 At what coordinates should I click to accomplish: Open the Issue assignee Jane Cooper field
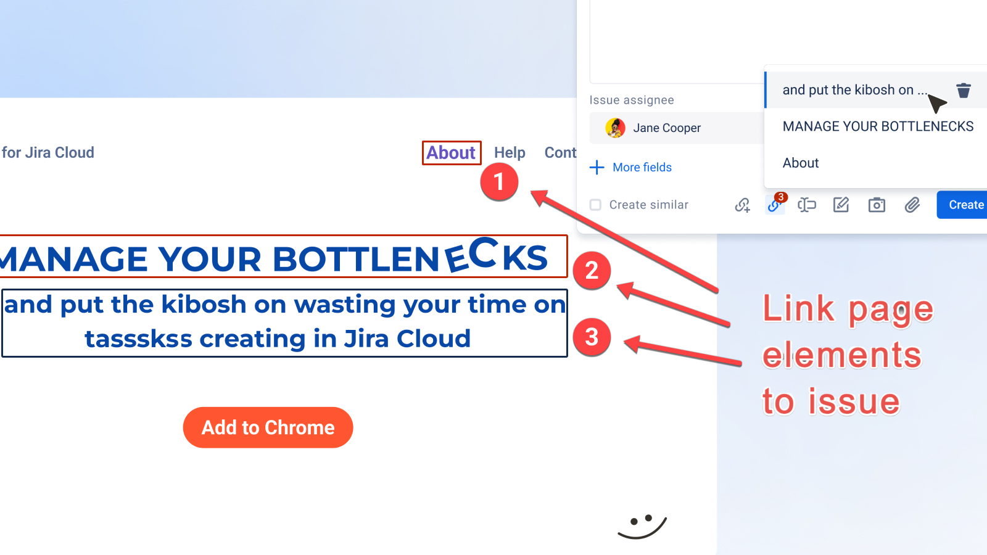[677, 128]
